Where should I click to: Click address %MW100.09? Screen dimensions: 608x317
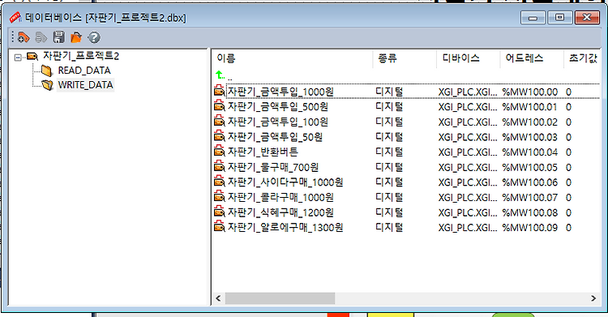point(529,228)
